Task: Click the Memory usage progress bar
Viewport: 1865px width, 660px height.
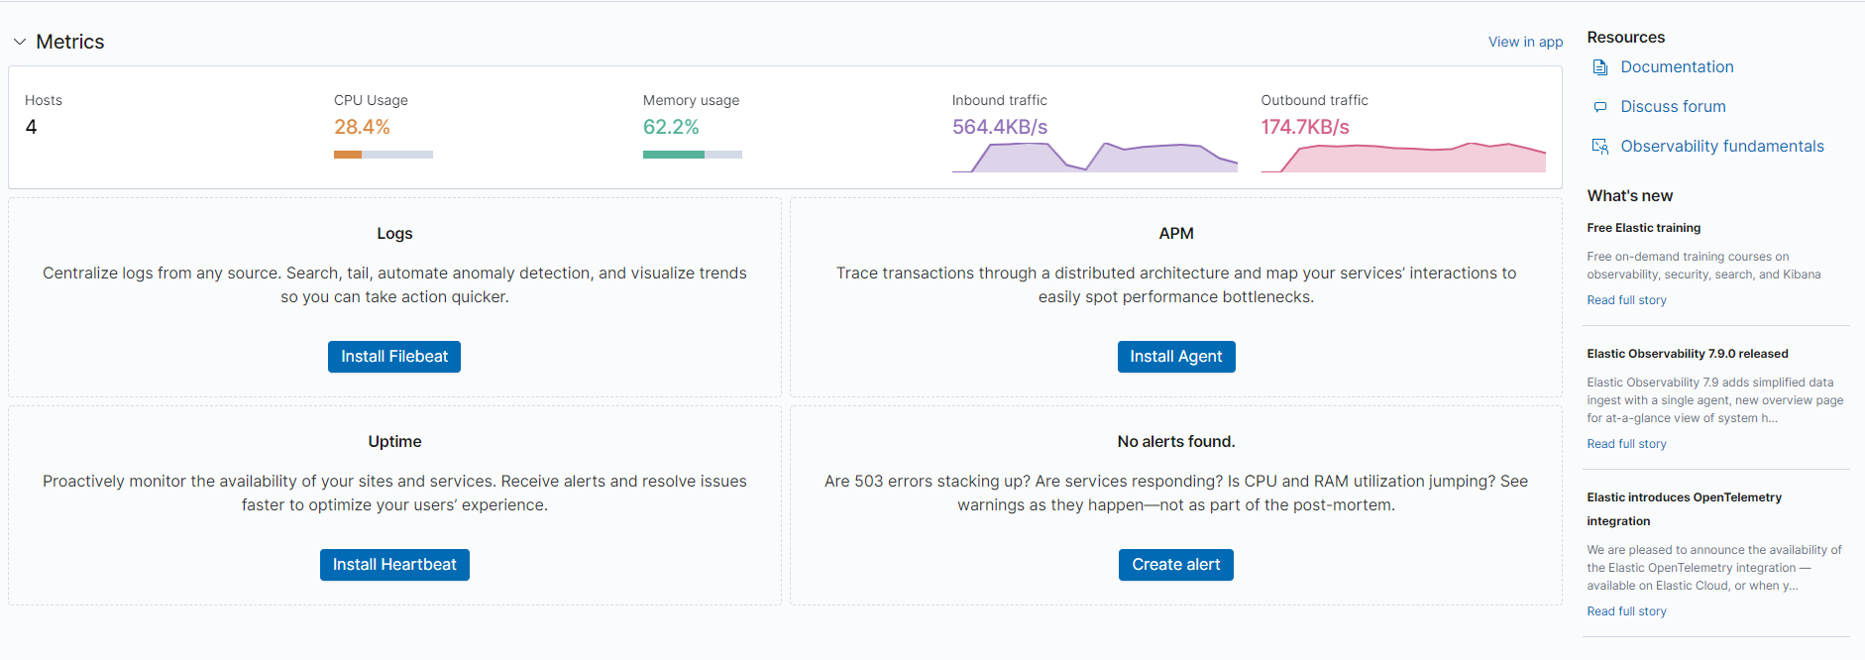Action: click(692, 155)
